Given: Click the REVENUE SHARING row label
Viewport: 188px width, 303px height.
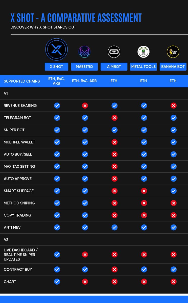Looking at the screenshot, I should point(20,106).
